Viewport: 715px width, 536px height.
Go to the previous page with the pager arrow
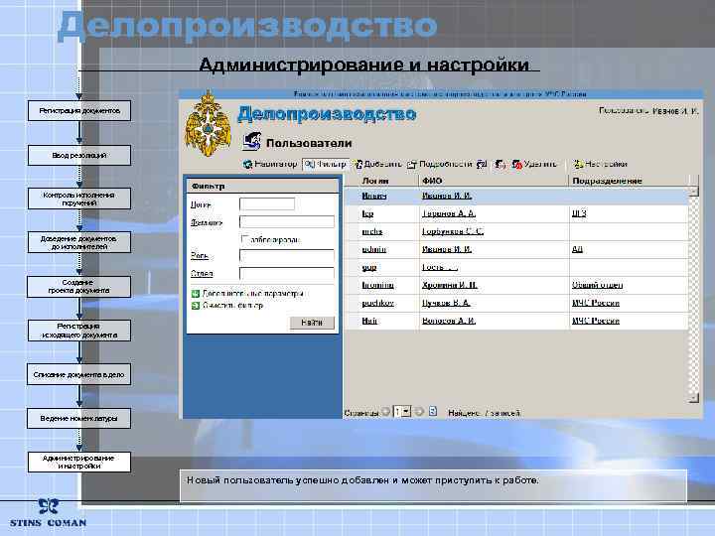click(x=385, y=412)
